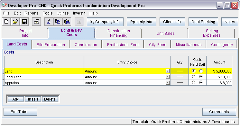Open the Edit menu

17,13
